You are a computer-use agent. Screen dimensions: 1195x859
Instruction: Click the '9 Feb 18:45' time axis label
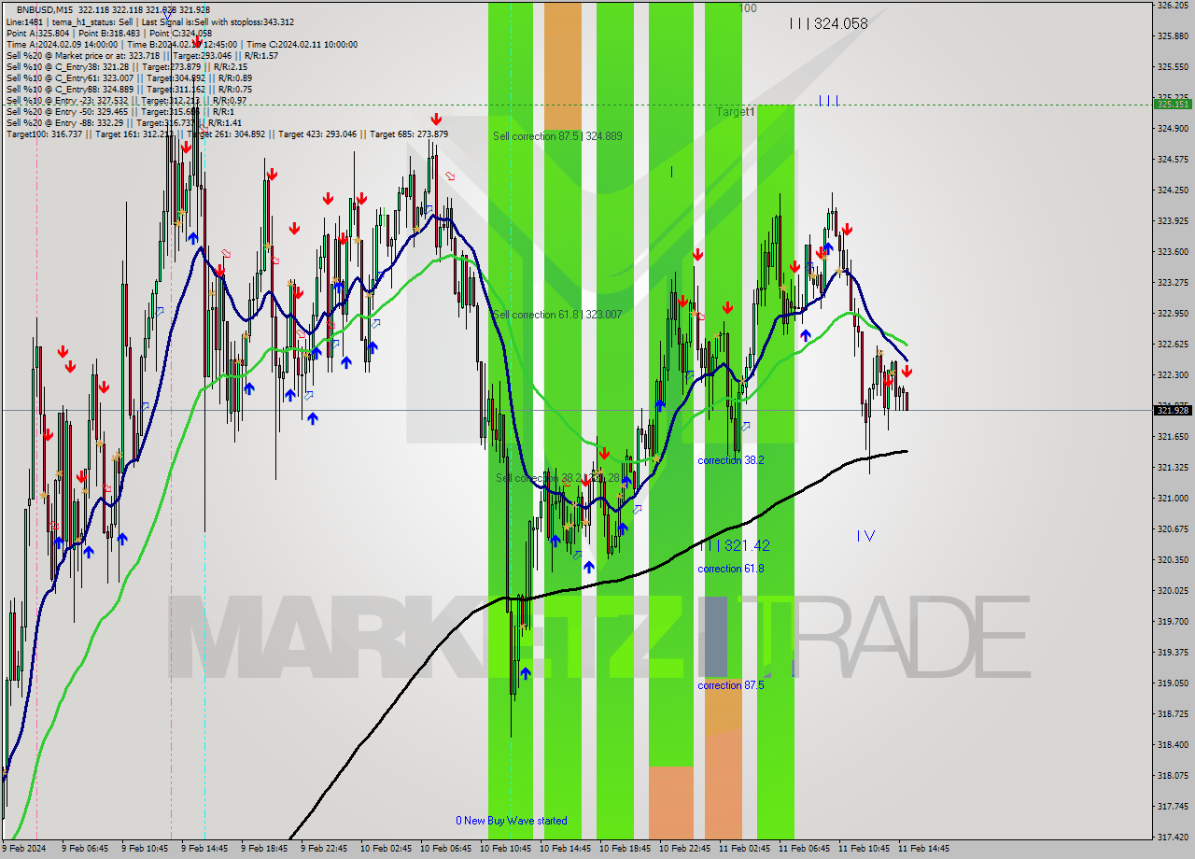click(264, 849)
